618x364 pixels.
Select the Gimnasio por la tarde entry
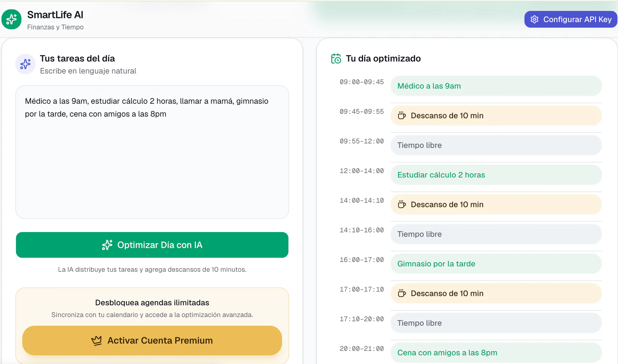point(496,264)
